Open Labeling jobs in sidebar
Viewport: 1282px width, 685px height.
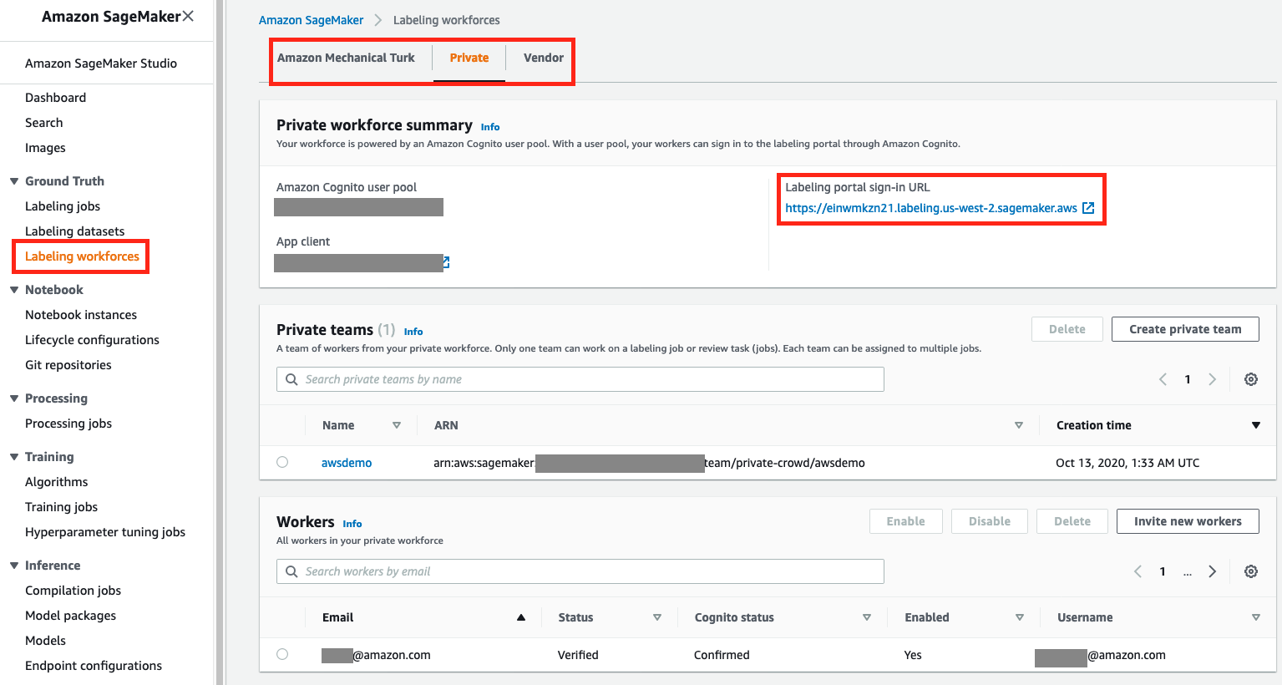[x=63, y=206]
